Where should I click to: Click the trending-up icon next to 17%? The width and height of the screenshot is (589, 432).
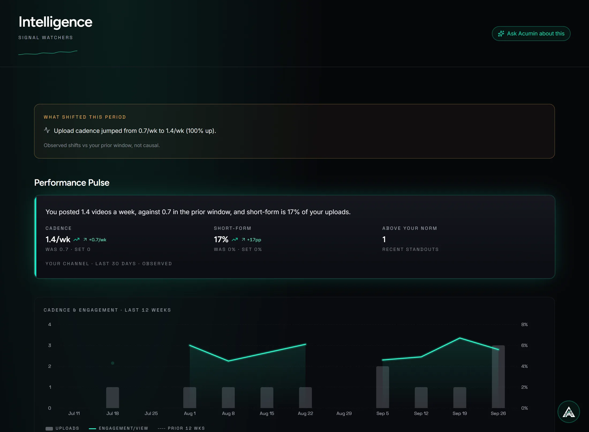[235, 240]
